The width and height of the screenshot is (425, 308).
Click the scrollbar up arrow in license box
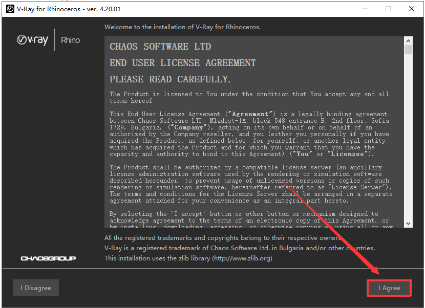[x=408, y=41]
